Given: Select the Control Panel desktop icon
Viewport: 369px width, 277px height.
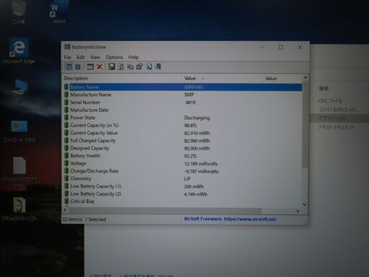Looking at the screenshot, I should (x=19, y=131).
